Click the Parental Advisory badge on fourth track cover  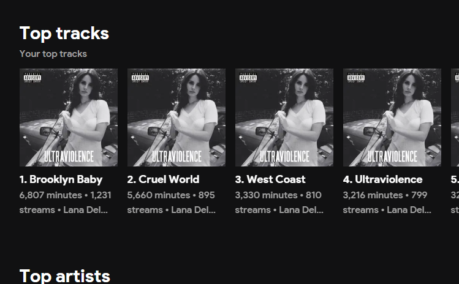pos(356,78)
